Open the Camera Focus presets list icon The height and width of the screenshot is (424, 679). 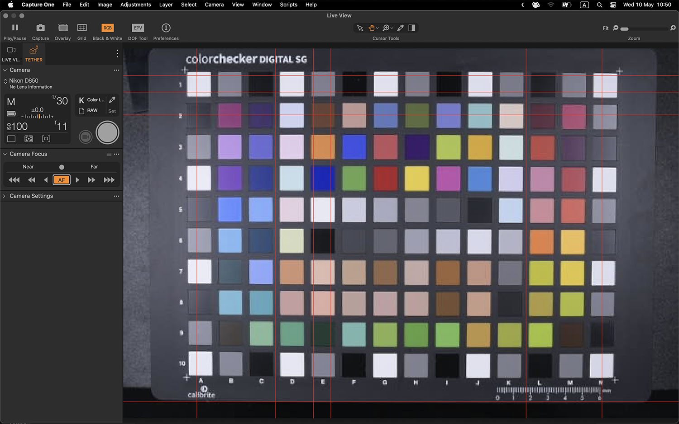tap(109, 154)
